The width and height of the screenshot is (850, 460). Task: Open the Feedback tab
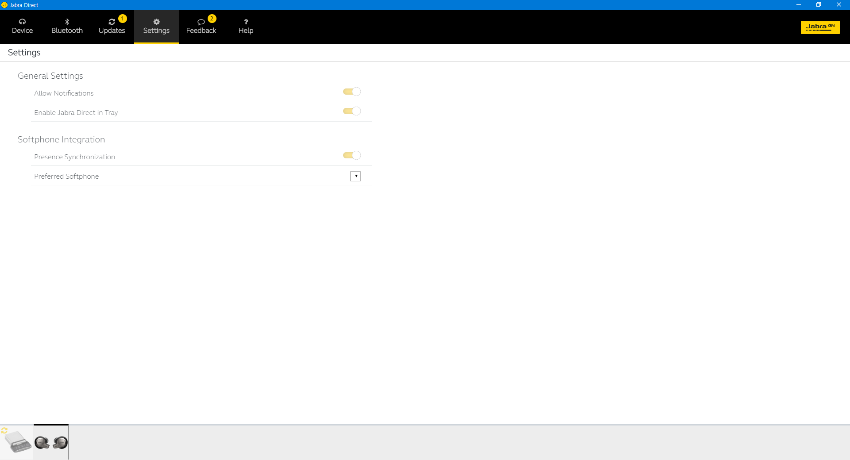(x=201, y=27)
